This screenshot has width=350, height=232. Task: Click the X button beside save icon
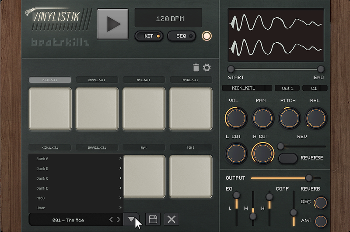click(171, 219)
